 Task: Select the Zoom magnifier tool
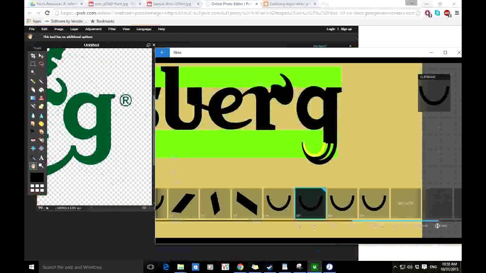click(41, 166)
